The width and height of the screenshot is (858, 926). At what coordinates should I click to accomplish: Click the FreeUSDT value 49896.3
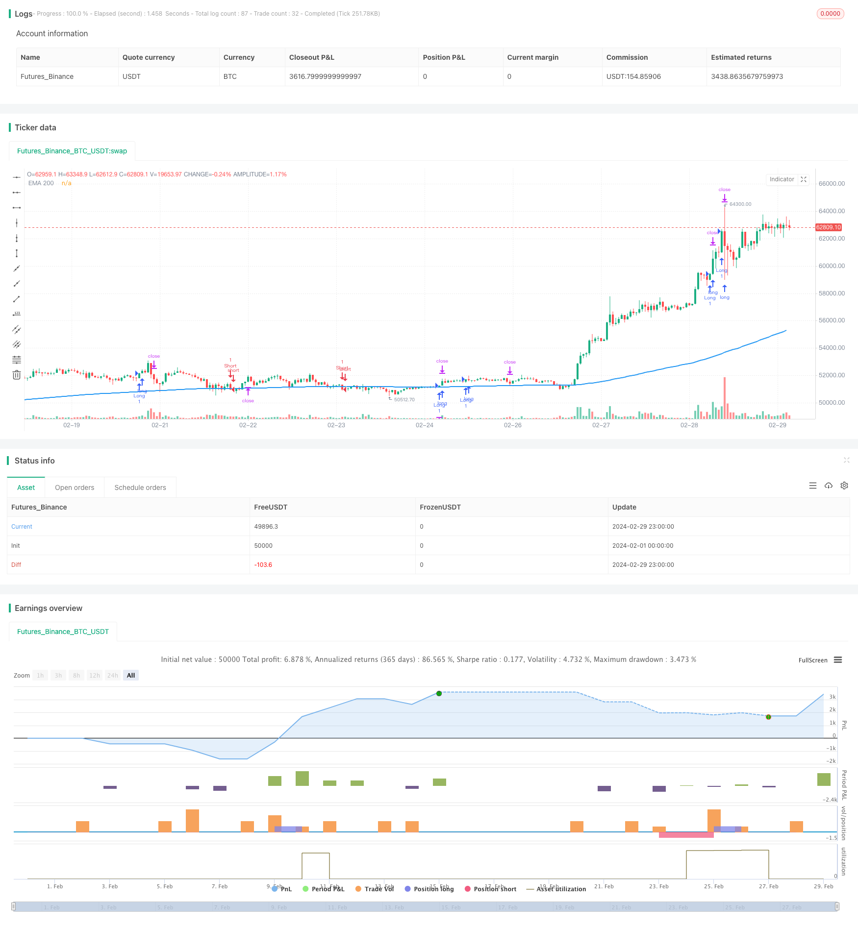click(x=266, y=526)
